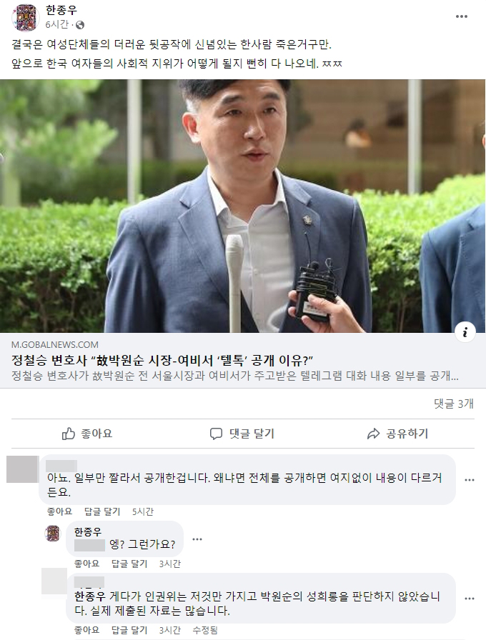Viewport: 486px width, 640px height.
Task: Open the article headline about 정철승 변호사
Action: pos(162,361)
